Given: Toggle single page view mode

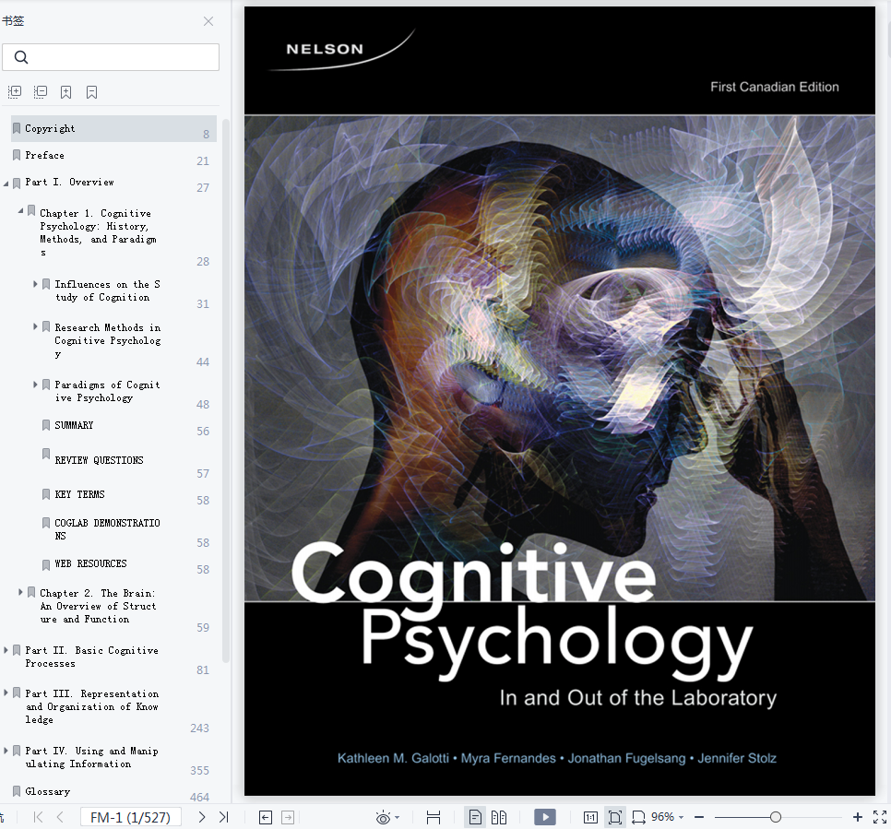Looking at the screenshot, I should pyautogui.click(x=475, y=817).
